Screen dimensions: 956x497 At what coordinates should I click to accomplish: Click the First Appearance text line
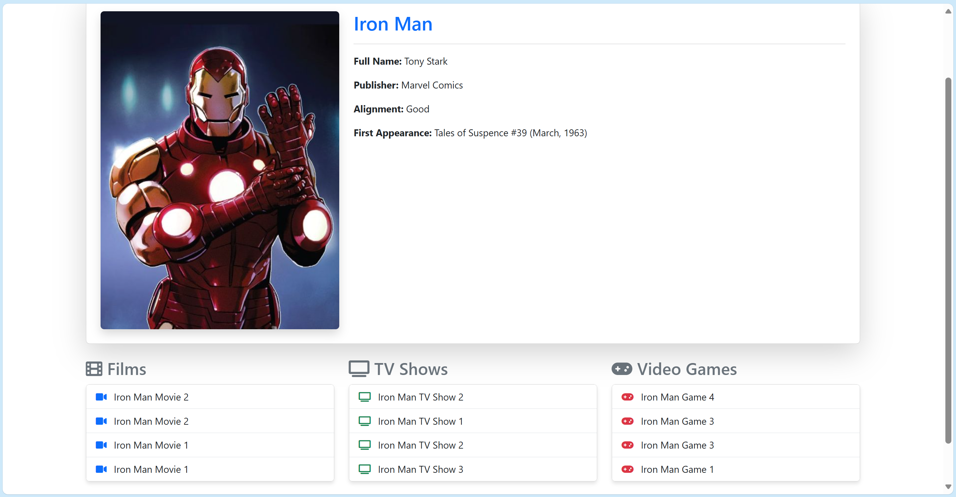pos(470,133)
